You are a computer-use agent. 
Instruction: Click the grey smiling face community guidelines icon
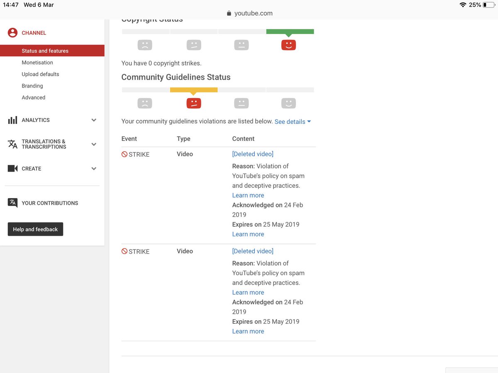point(288,103)
